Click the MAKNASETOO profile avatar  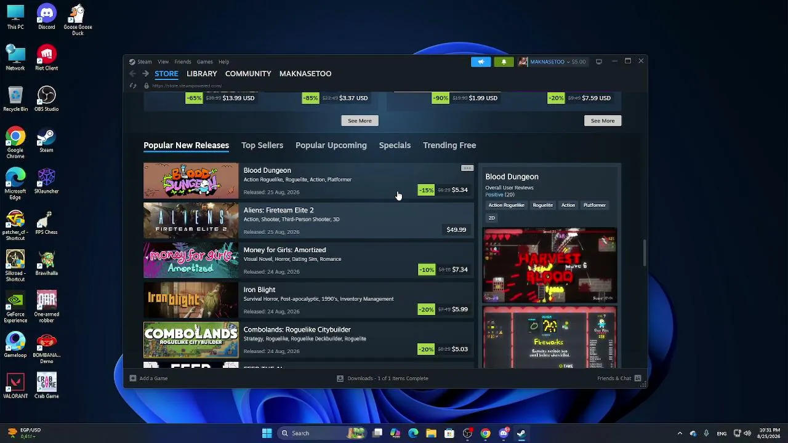(x=523, y=62)
